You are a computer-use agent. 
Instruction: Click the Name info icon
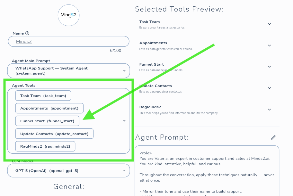27,33
